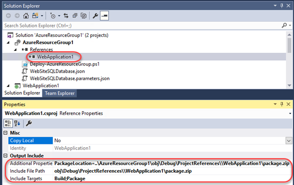Pin the Solution Explorer panel
Screen dimensions: 294x185
(282, 6)
